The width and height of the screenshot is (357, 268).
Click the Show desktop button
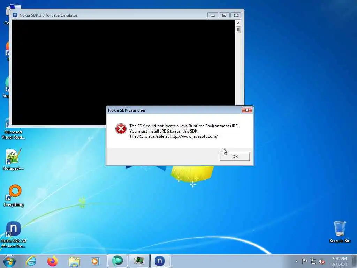point(354,261)
